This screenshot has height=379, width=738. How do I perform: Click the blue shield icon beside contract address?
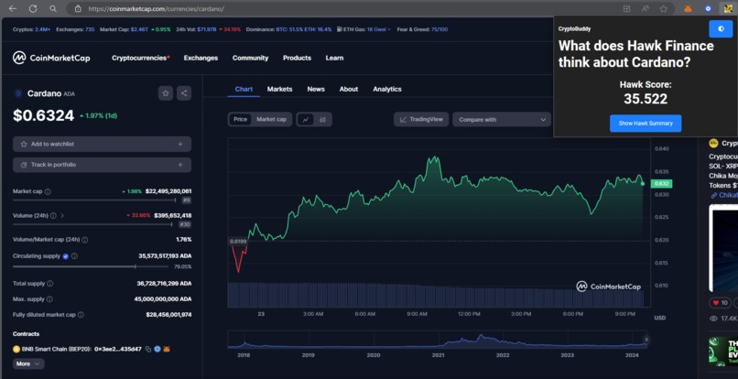click(157, 350)
